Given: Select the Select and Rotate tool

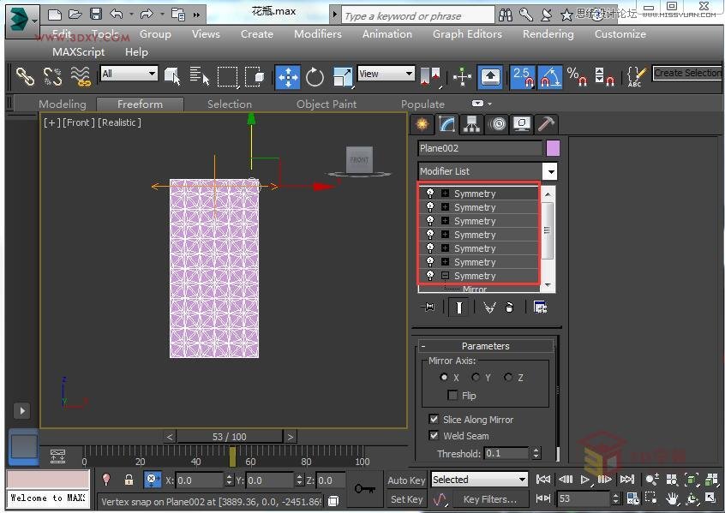Looking at the screenshot, I should click(x=315, y=77).
